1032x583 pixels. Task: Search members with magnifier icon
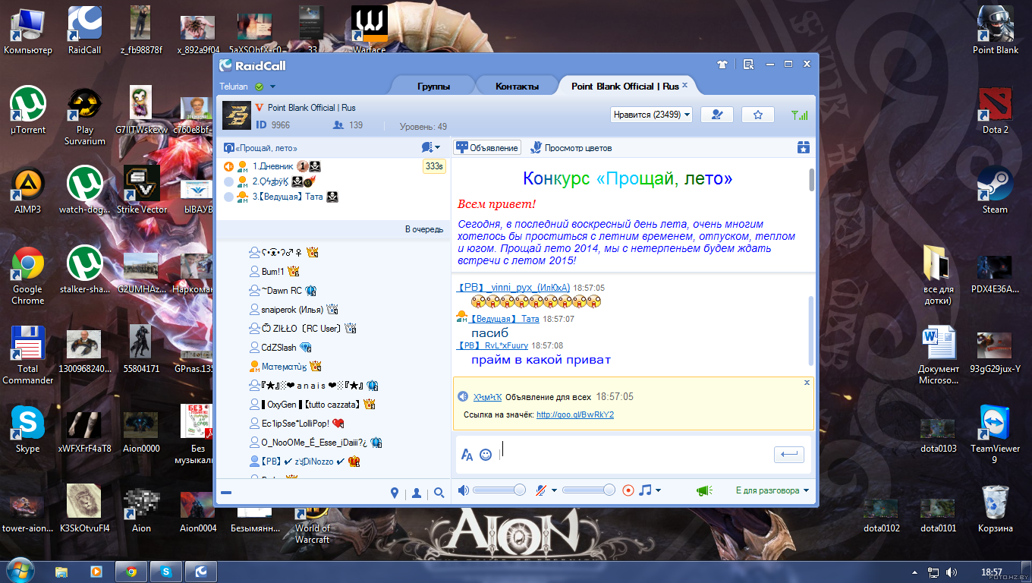pos(439,493)
